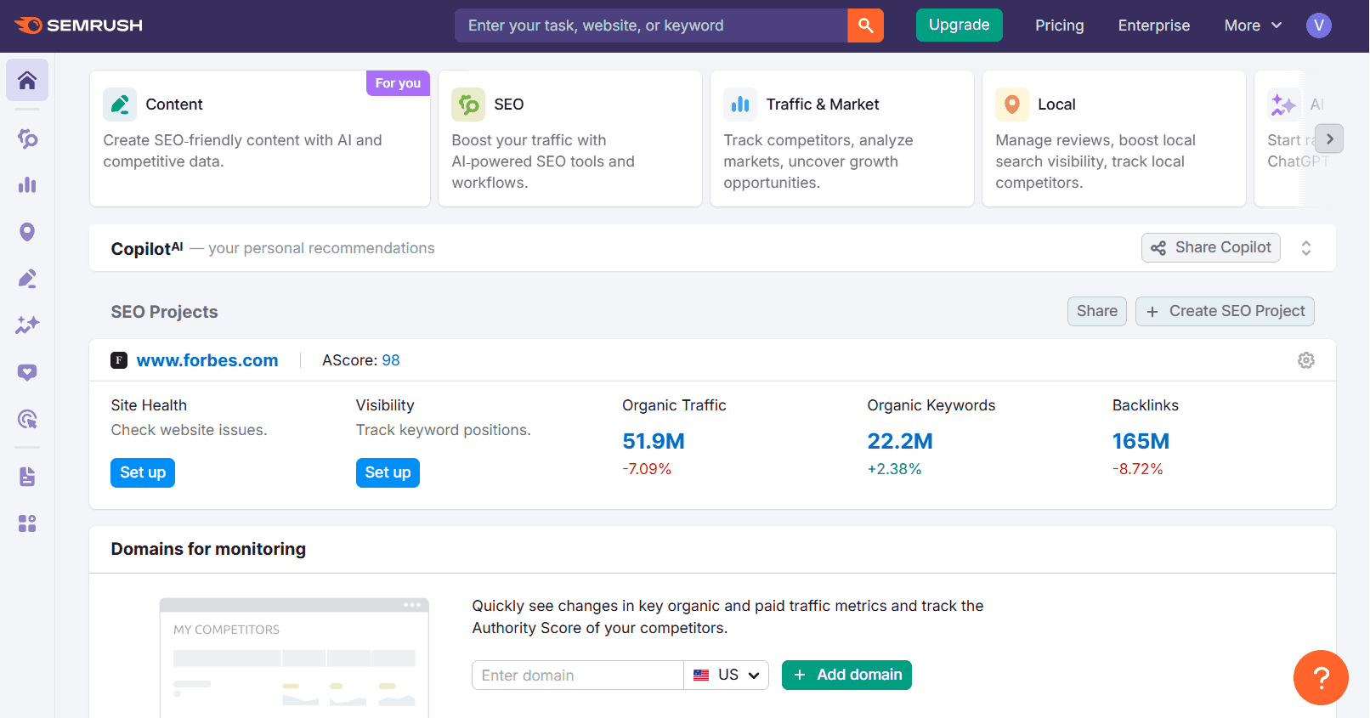
Task: Expand the Copilot recommendations panel
Action: [x=1306, y=248]
